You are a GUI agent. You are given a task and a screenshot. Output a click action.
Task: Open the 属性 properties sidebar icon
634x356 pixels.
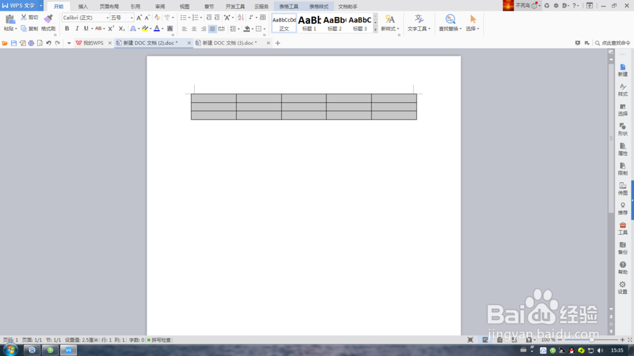pyautogui.click(x=623, y=149)
